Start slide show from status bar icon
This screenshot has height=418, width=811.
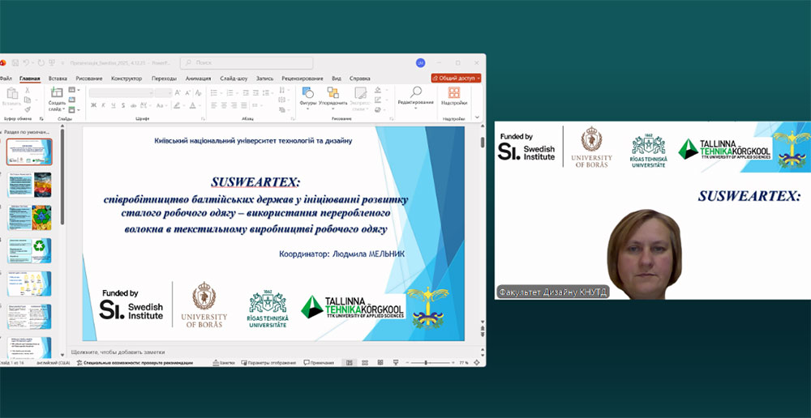[393, 363]
